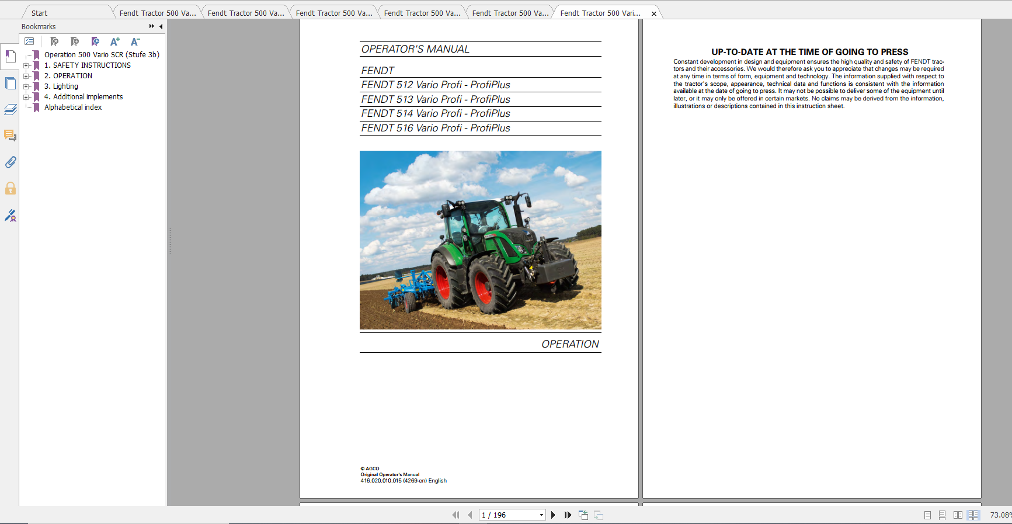Select bookmark Operation 500 Vario SCR (Stufe 3b)
The width and height of the screenshot is (1012, 524).
102,55
